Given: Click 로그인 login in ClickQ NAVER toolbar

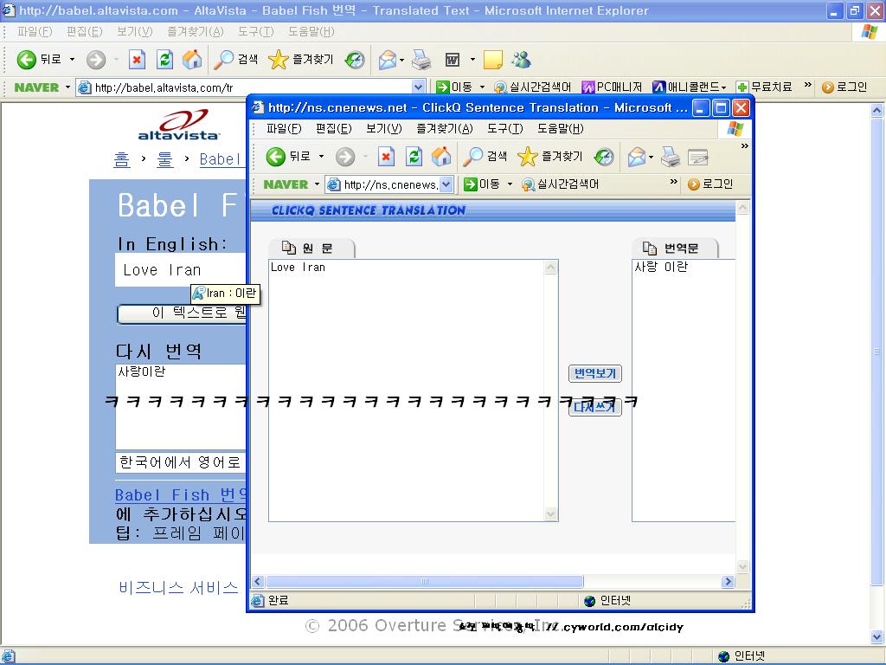Looking at the screenshot, I should point(710,184).
